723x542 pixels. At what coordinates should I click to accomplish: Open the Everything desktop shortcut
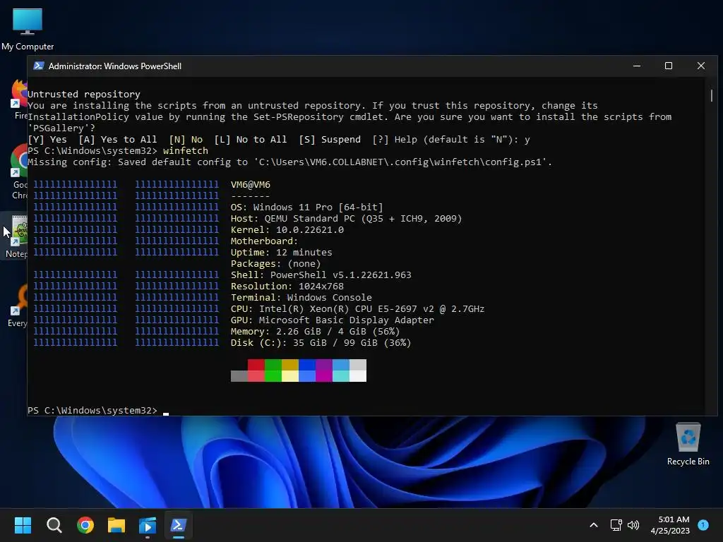[x=18, y=305]
